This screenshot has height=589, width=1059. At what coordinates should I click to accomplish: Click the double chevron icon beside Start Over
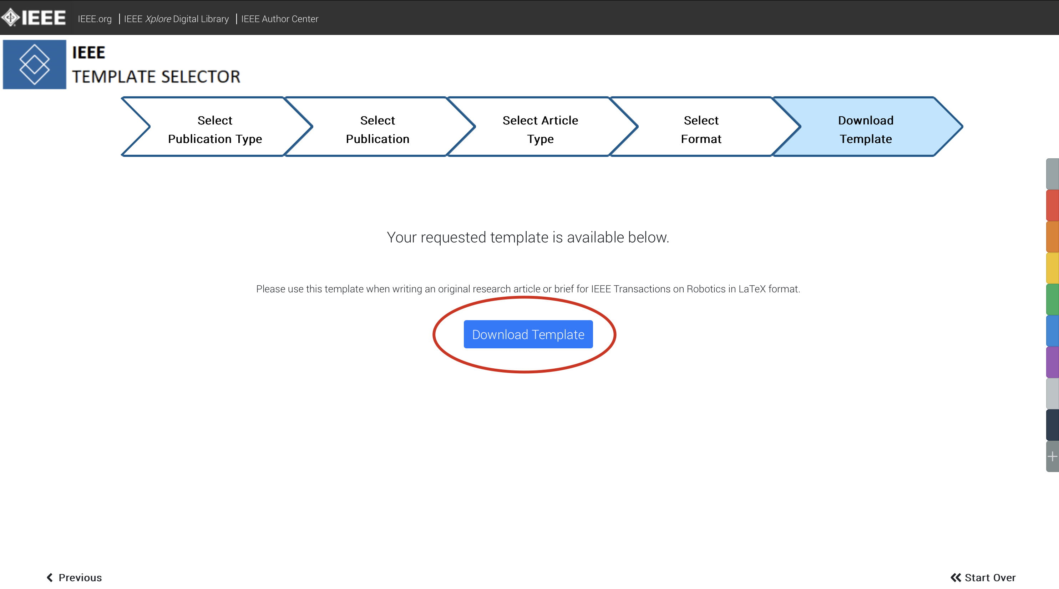[x=956, y=578]
